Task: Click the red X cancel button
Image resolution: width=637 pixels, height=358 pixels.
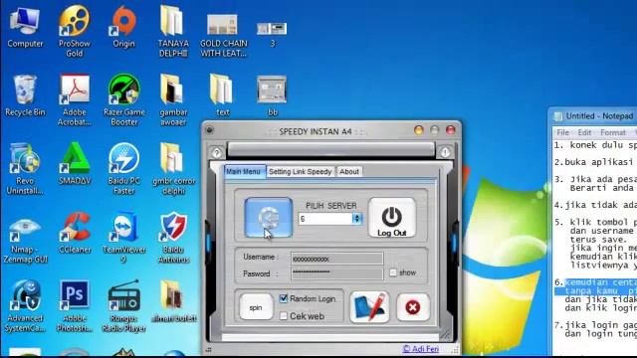Action: pos(413,307)
